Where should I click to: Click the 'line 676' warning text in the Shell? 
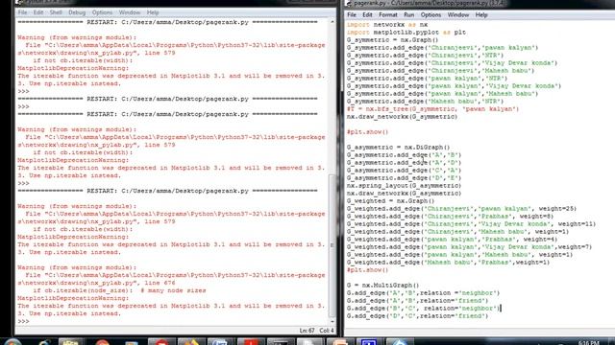click(x=160, y=283)
